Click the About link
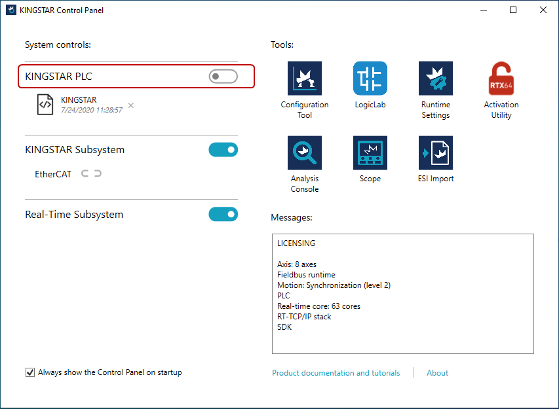 click(437, 373)
